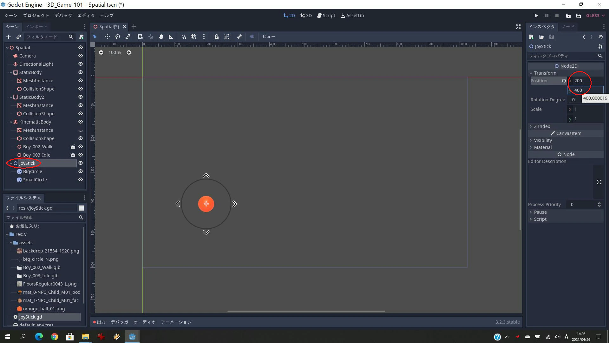Select the Ruler mode tool
Image resolution: width=609 pixels, height=343 pixels.
[x=171, y=37]
